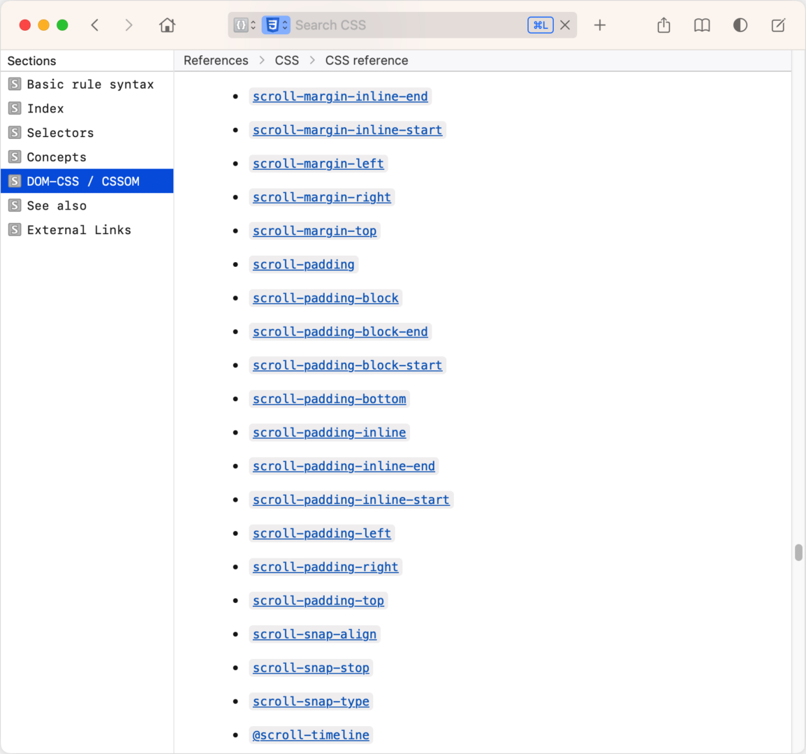The height and width of the screenshot is (754, 806).
Task: Select the DOM-CSS / CSSOM section
Action: pos(87,181)
